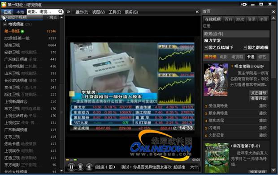278x175 pixels.
Task: Click the 吸血鬼骑士 anime thumbnail
Action: 216,80
